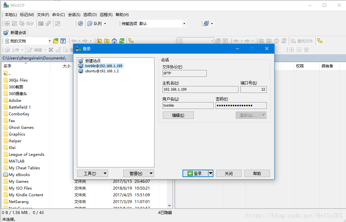346x222 pixels.
Task: Select the League of Legends folder
Action: point(26,155)
